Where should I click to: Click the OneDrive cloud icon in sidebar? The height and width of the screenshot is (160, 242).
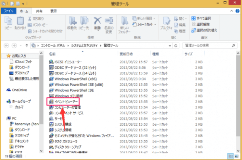click(8, 90)
